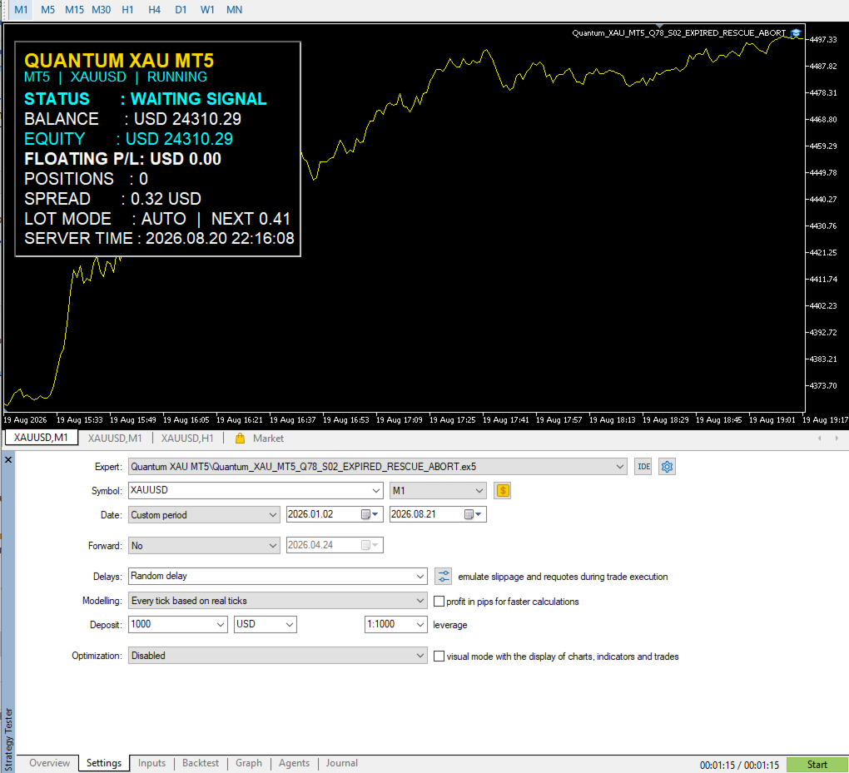The height and width of the screenshot is (773, 849).
Task: Click the STATUS WAITING SIGNAL text
Action: [x=146, y=99]
